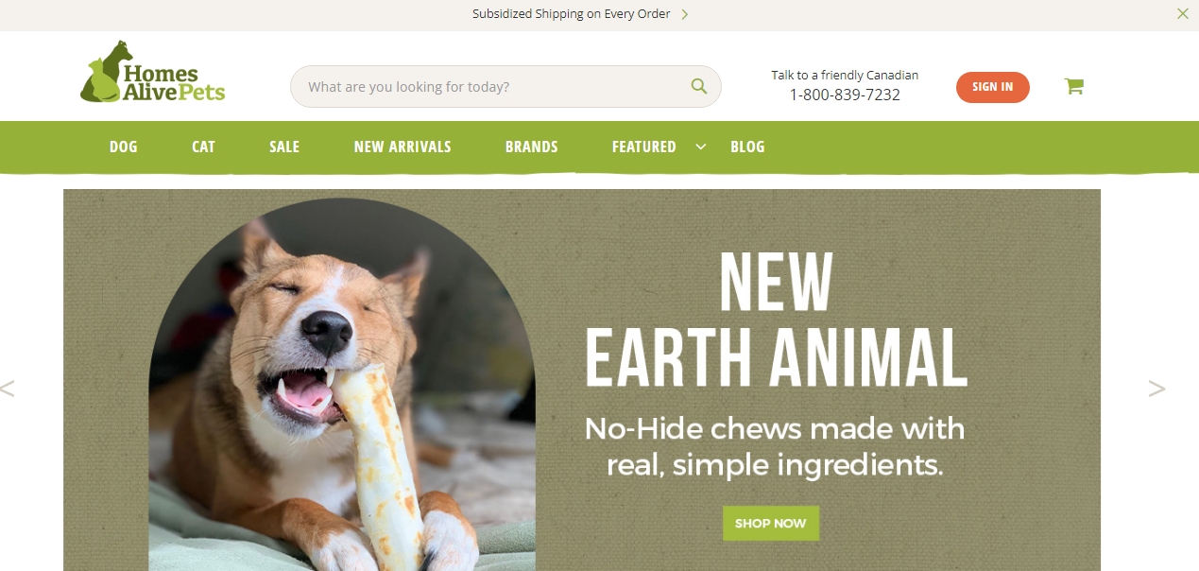This screenshot has width=1199, height=571.
Task: Open New Arrivals from the navigation
Action: (403, 147)
